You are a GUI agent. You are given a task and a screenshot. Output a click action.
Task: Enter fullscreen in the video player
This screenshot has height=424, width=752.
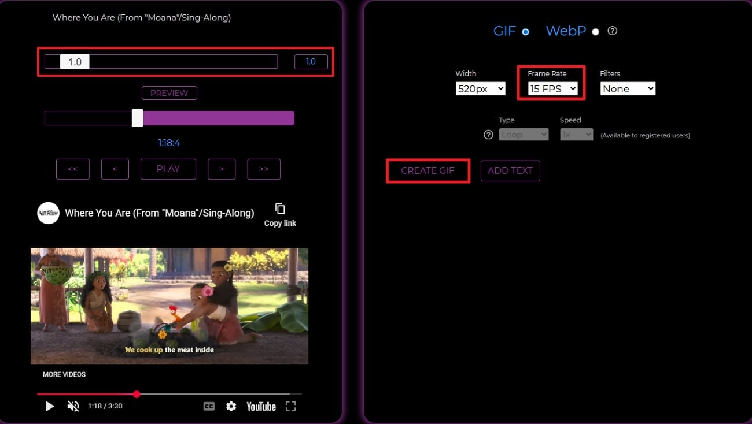[291, 407]
